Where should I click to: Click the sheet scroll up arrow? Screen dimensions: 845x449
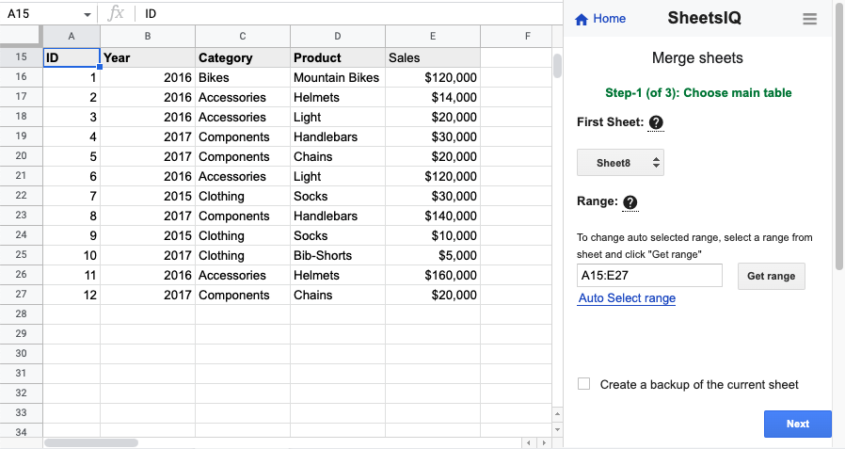[557, 414]
